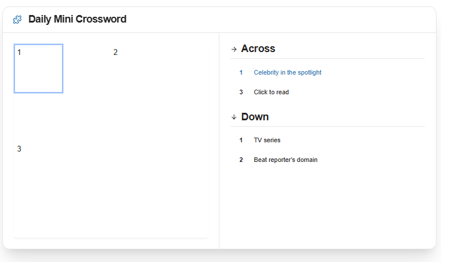This screenshot has width=455, height=262.
Task: Click number 3 beside "Click to read"
Action: point(241,92)
